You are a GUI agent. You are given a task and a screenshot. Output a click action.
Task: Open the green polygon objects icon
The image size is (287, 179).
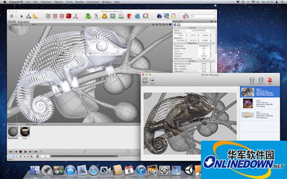[x=88, y=16]
